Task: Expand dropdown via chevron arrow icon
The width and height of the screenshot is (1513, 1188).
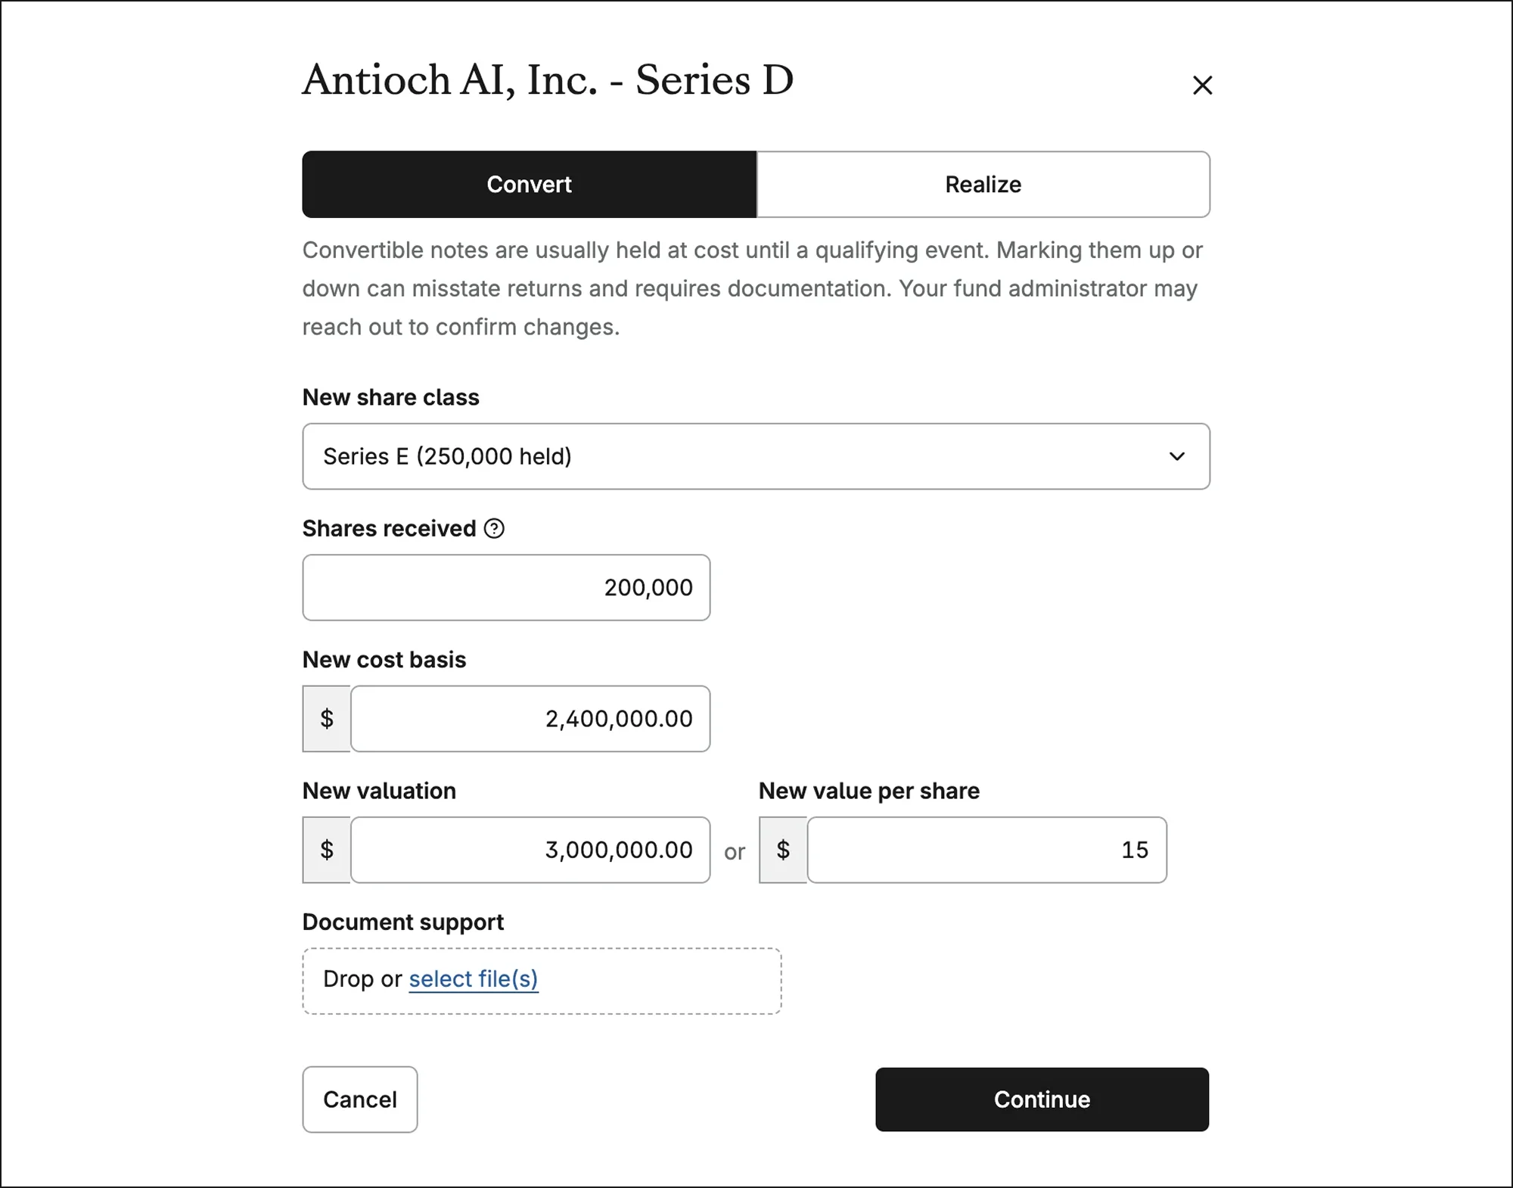Action: point(1176,456)
